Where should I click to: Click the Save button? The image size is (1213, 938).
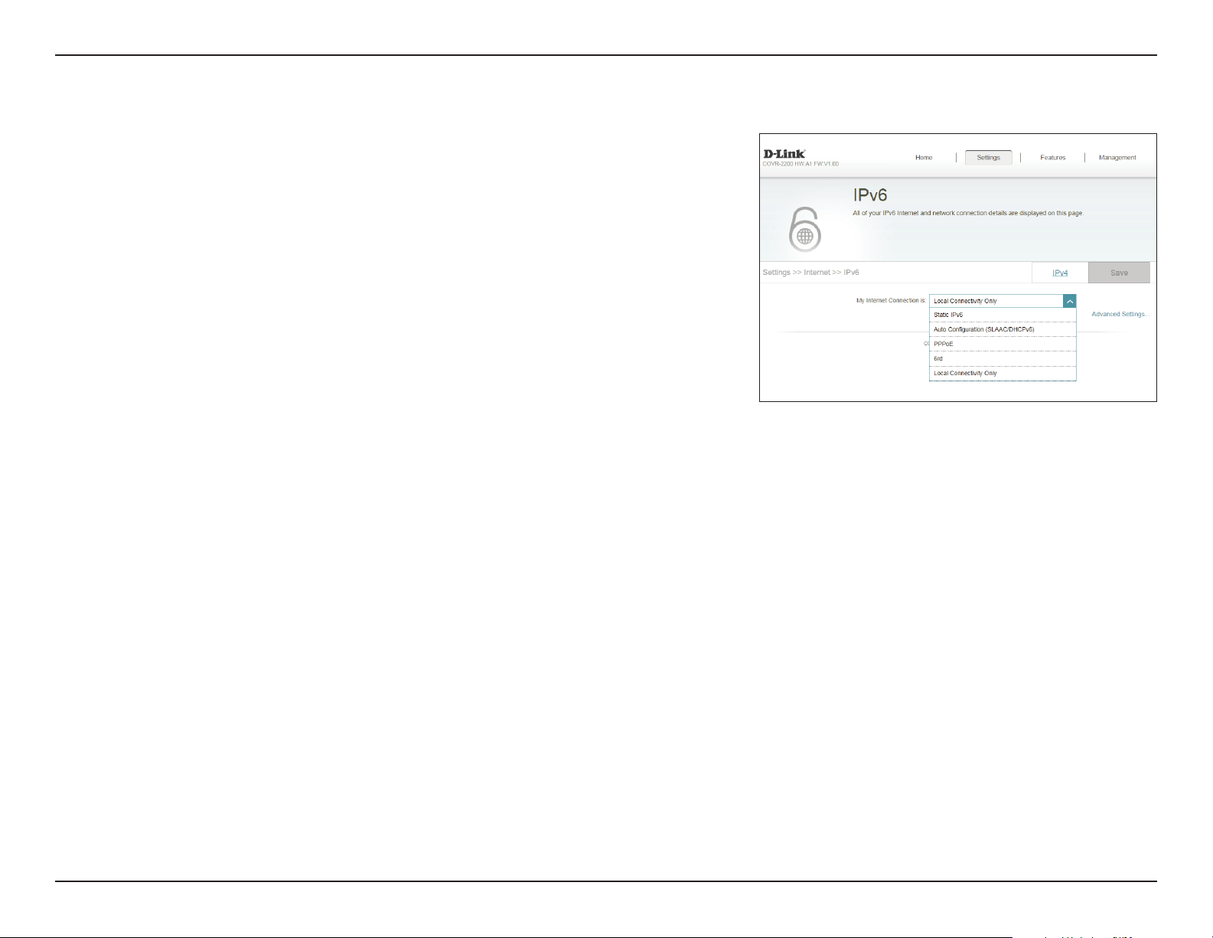(1119, 273)
